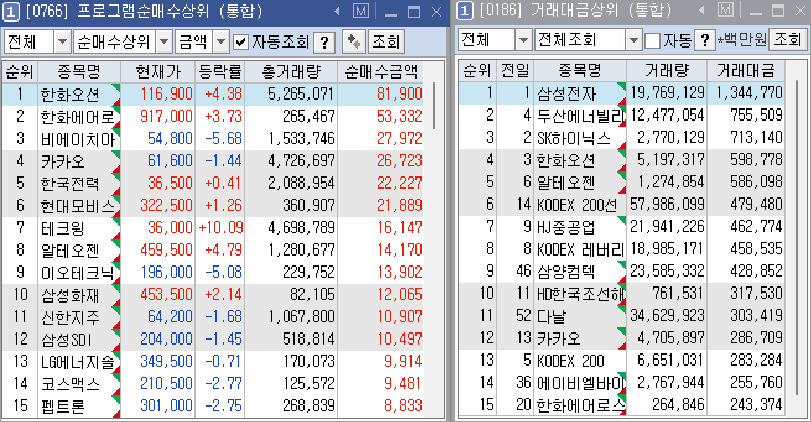The width and height of the screenshot is (811, 422).
Task: Click 한화오션 net-buy amount 81,900
Action: [399, 94]
